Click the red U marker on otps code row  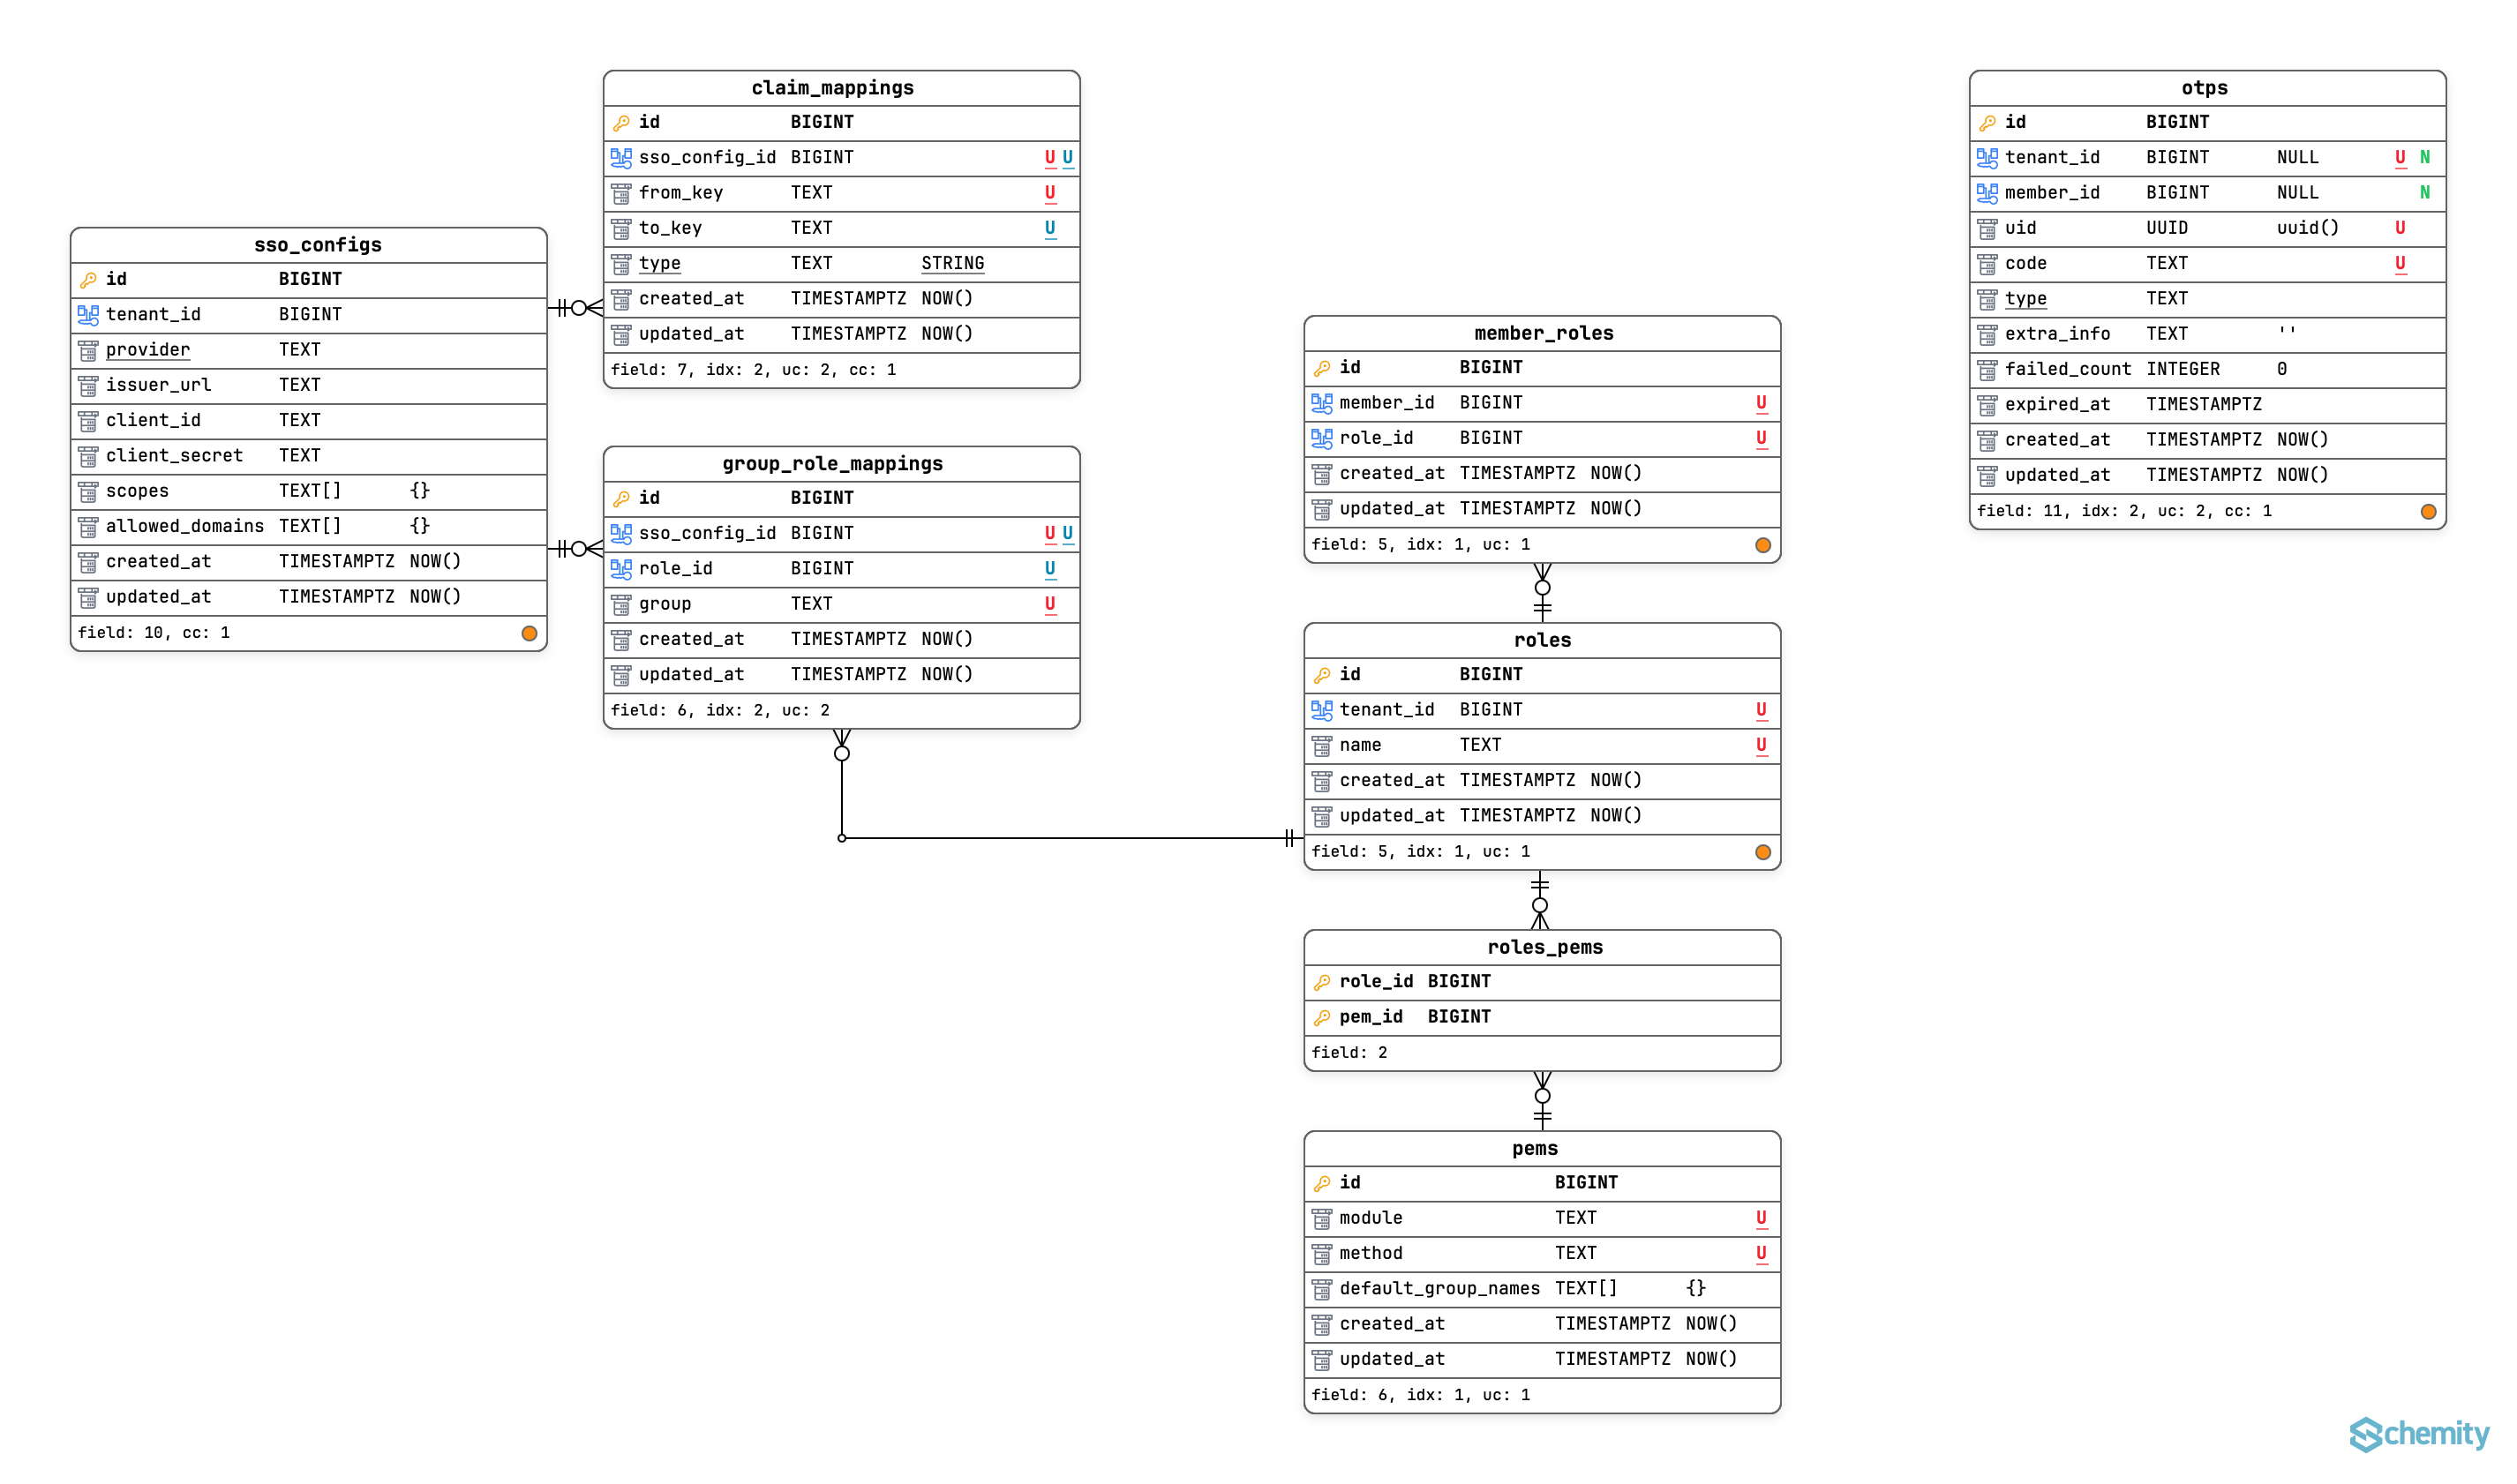point(2400,264)
